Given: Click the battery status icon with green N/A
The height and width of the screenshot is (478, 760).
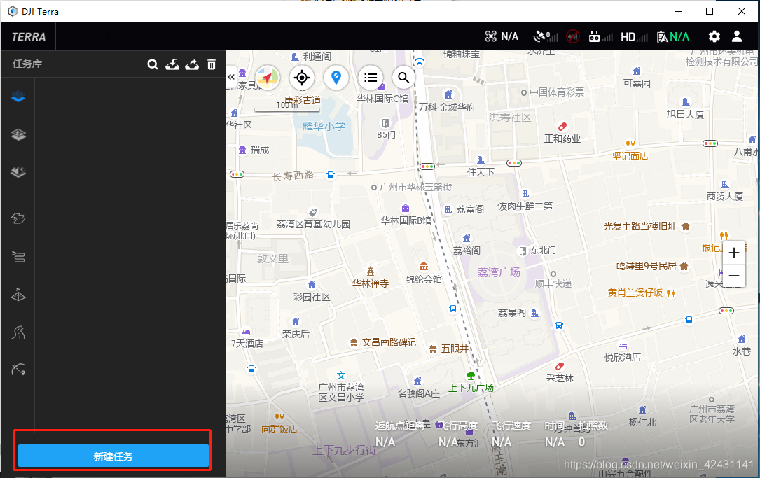Looking at the screenshot, I should [672, 37].
